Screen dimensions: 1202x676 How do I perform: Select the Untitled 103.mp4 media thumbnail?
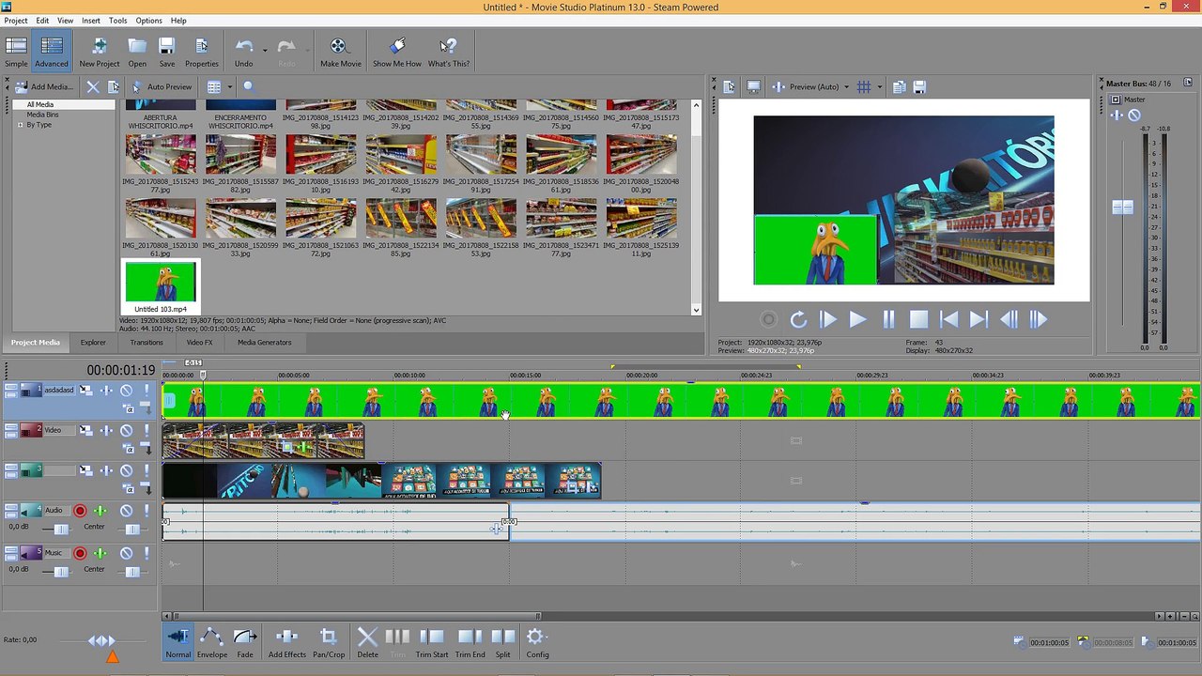pos(161,286)
